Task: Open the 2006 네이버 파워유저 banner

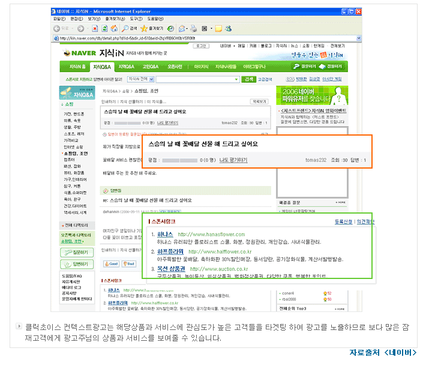Action: [x=312, y=95]
